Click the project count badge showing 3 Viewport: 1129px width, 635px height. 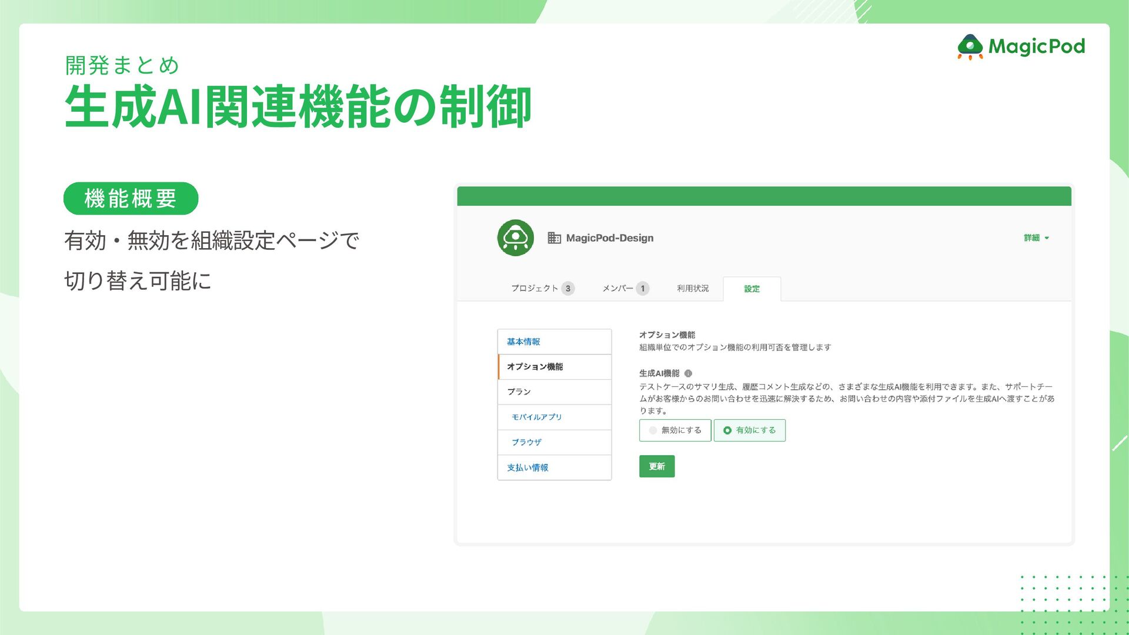(x=567, y=289)
